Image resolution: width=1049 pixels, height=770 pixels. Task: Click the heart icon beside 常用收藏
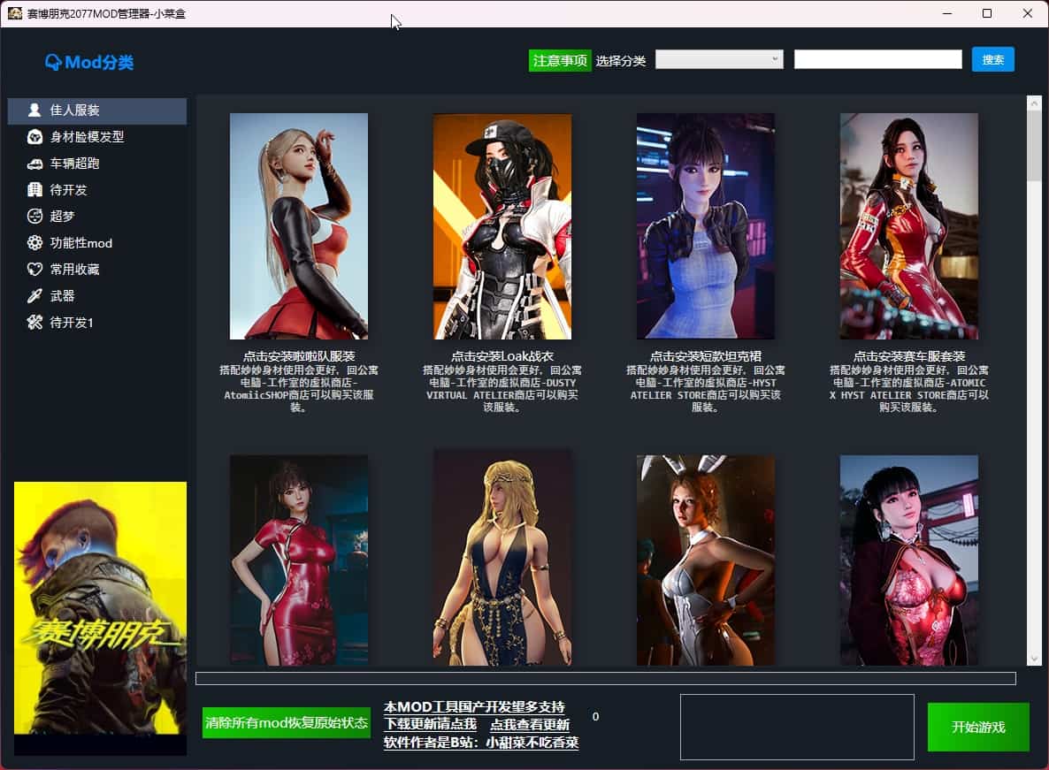[x=34, y=270]
